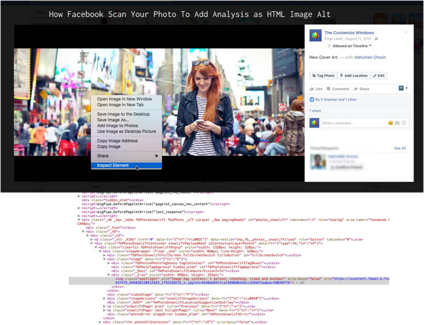Select Copy Image Address menu item
The width and height of the screenshot is (424, 325).
(x=117, y=141)
